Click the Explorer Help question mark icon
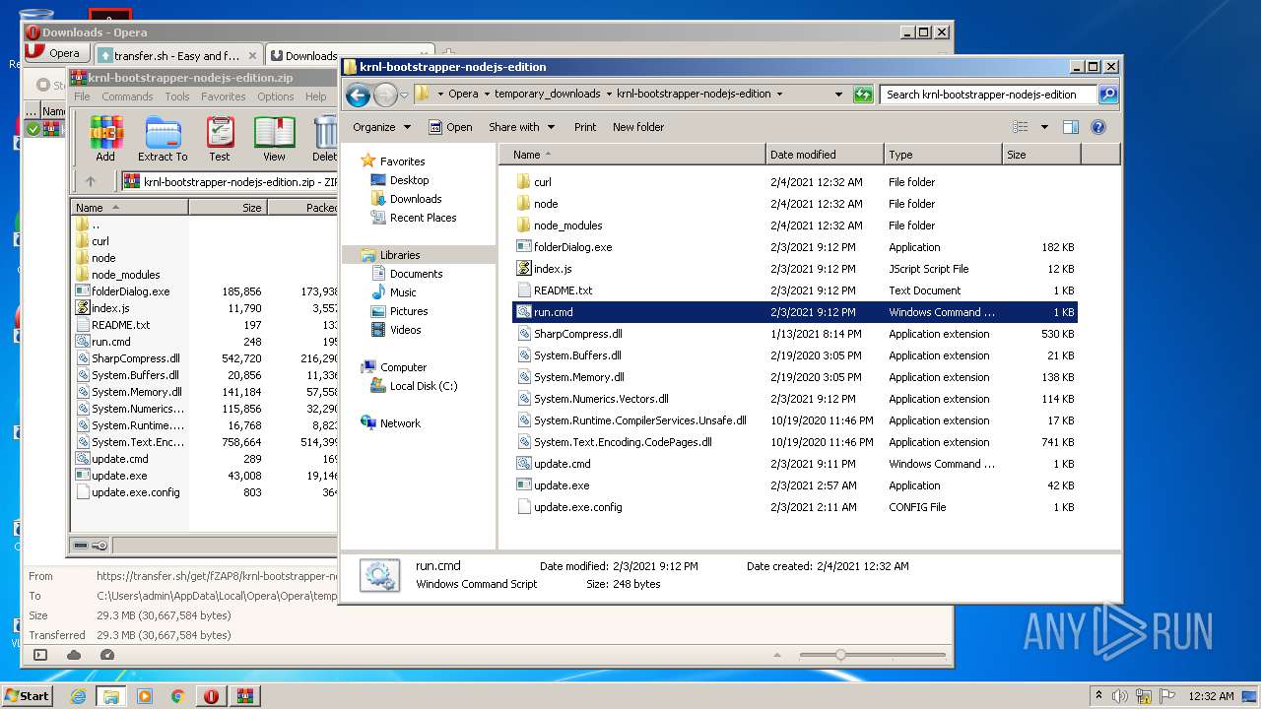Viewport: 1261px width, 709px height. point(1098,127)
